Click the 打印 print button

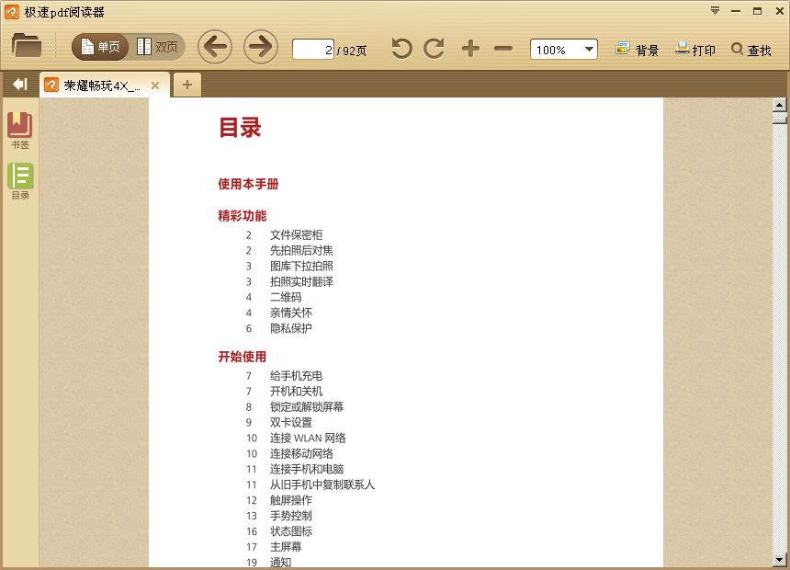695,50
